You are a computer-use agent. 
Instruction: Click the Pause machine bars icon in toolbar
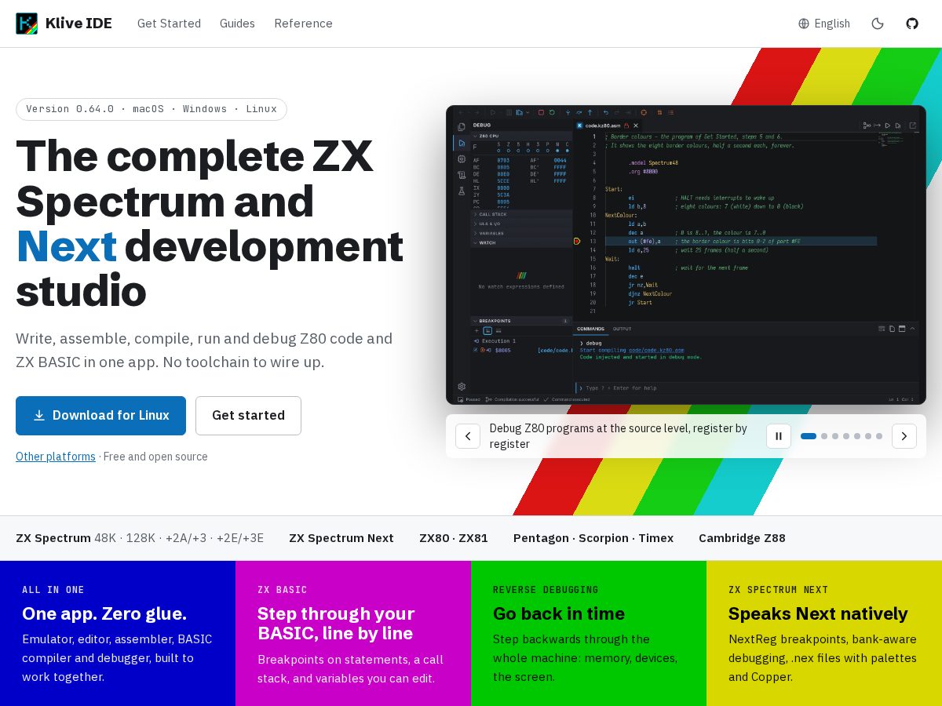tap(509, 113)
